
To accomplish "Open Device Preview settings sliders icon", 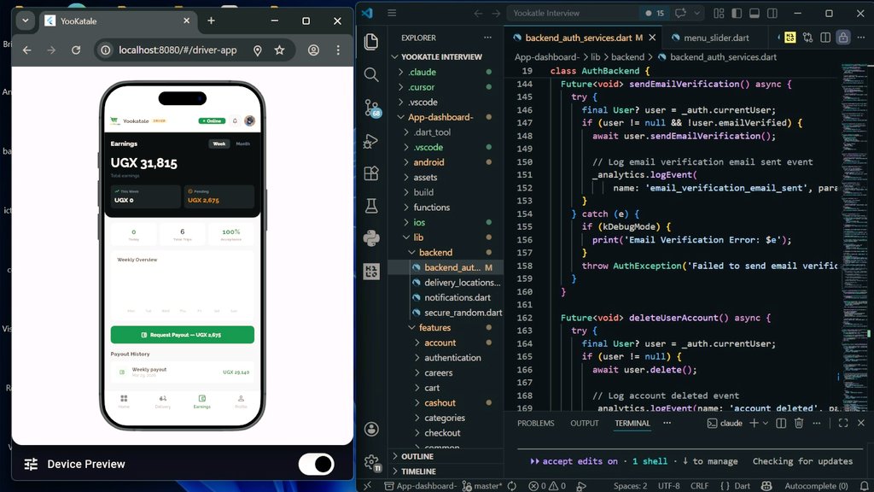I will [32, 464].
